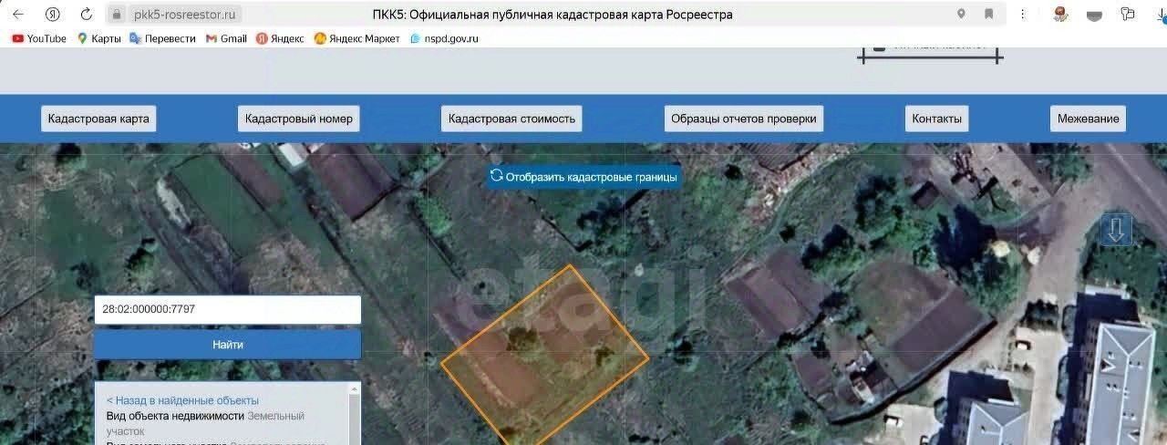Open the Yandex home icon in toolbar
Screen dimensions: 1167x445
pyautogui.click(x=53, y=15)
